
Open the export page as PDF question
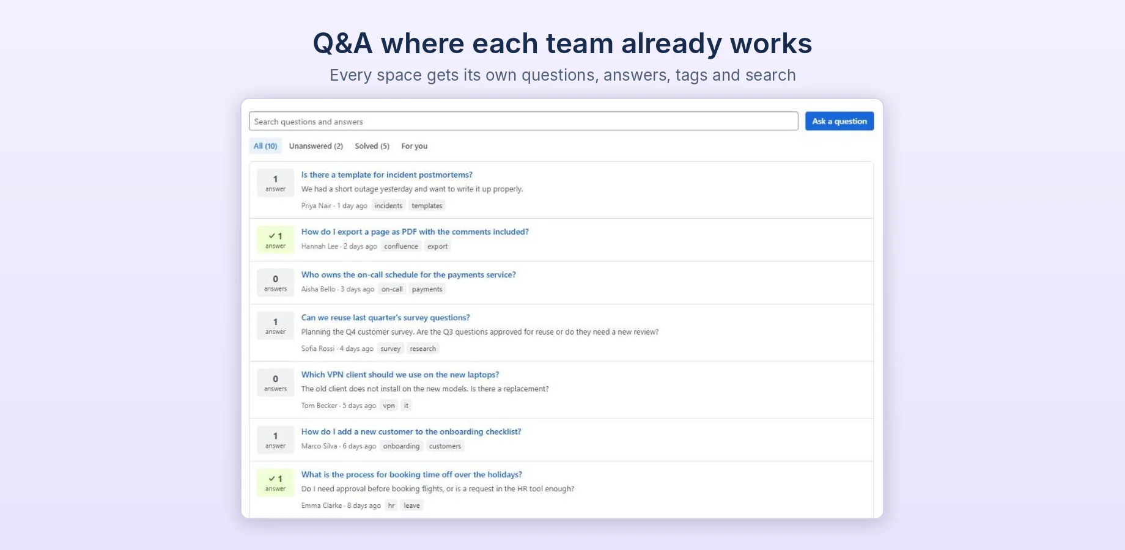point(415,232)
